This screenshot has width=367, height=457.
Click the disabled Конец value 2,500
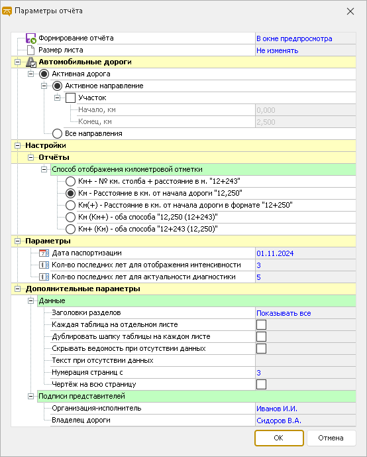coord(305,122)
